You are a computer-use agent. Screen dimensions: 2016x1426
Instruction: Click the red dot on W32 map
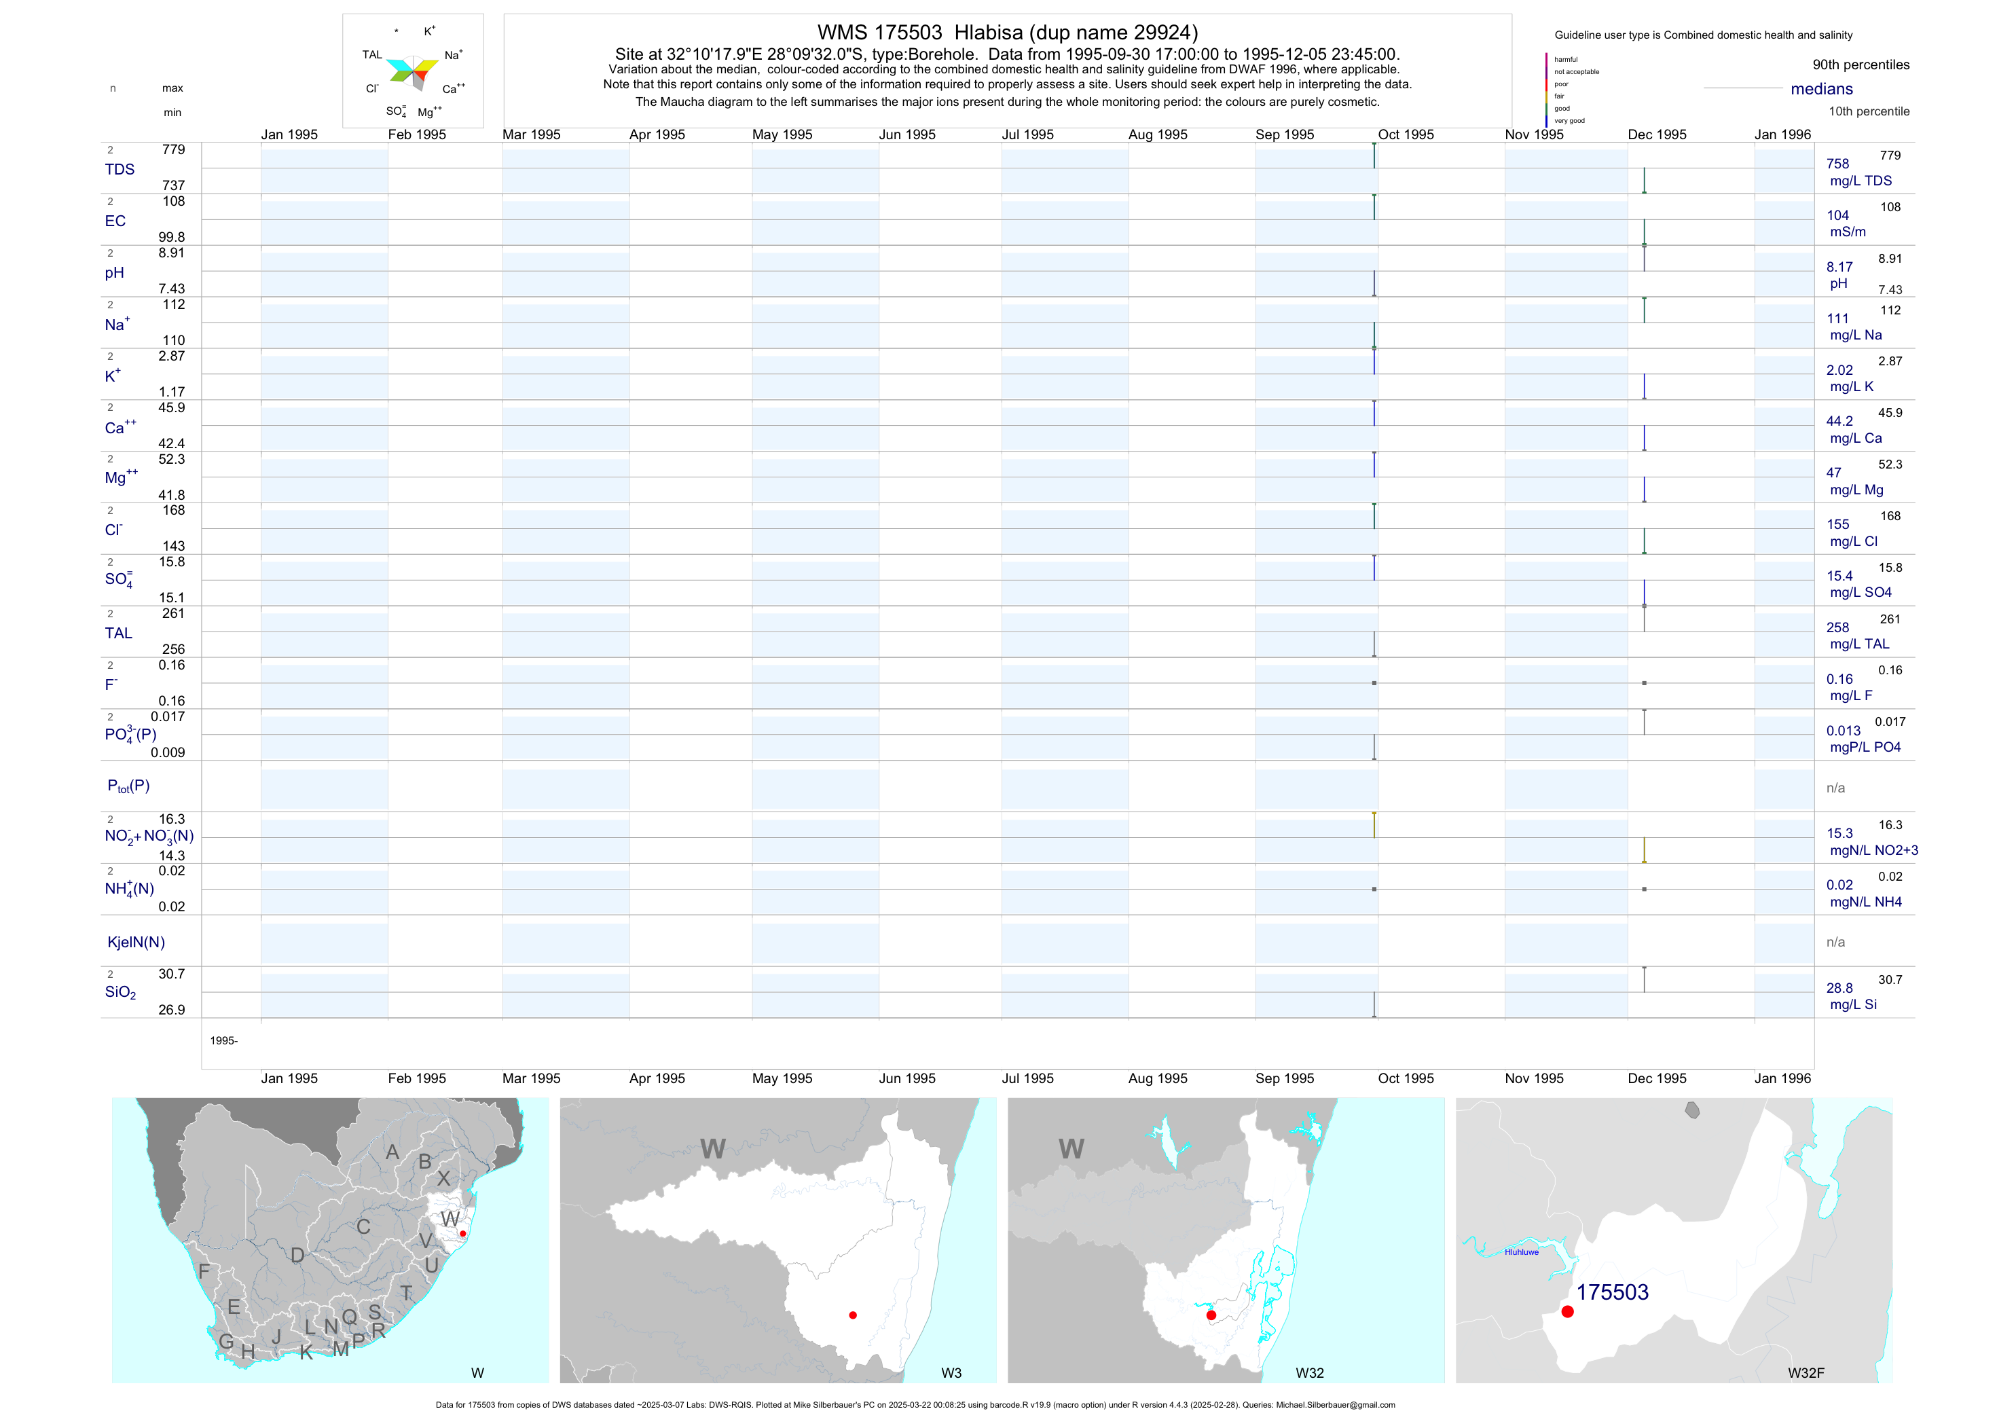point(1211,1315)
